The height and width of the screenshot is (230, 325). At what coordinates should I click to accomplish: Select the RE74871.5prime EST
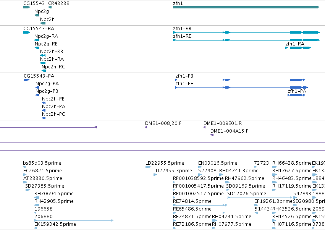(174, 220)
